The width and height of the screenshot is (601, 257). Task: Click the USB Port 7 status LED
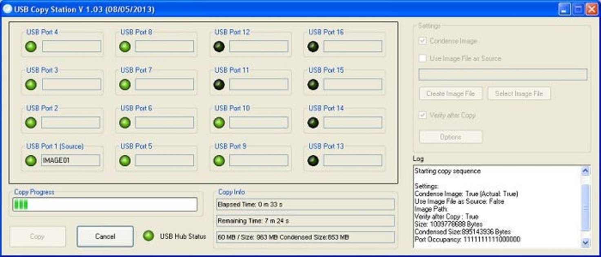tap(125, 85)
